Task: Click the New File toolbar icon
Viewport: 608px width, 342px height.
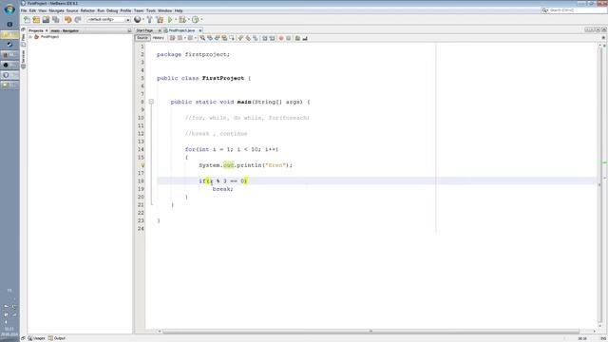Action: point(27,19)
